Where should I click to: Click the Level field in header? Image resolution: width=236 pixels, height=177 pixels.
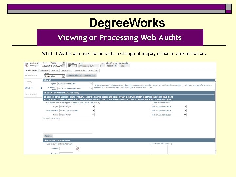tap(102, 66)
